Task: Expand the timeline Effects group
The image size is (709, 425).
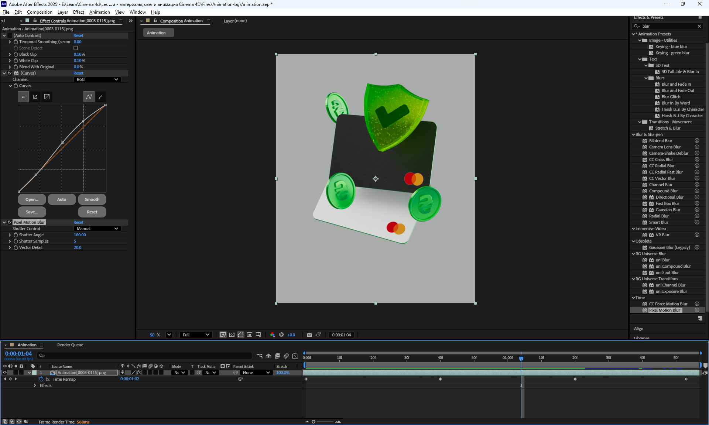Action: (35, 385)
